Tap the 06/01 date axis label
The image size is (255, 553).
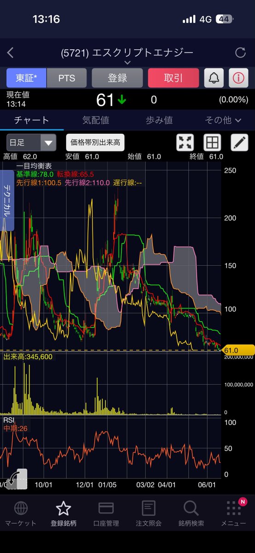pyautogui.click(x=207, y=485)
